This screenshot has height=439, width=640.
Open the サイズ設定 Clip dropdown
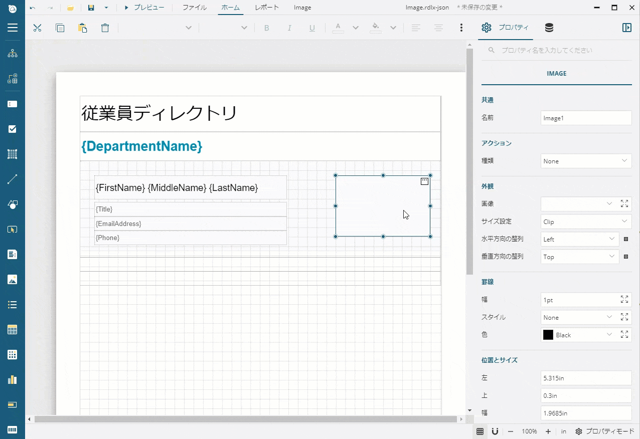[586, 222]
